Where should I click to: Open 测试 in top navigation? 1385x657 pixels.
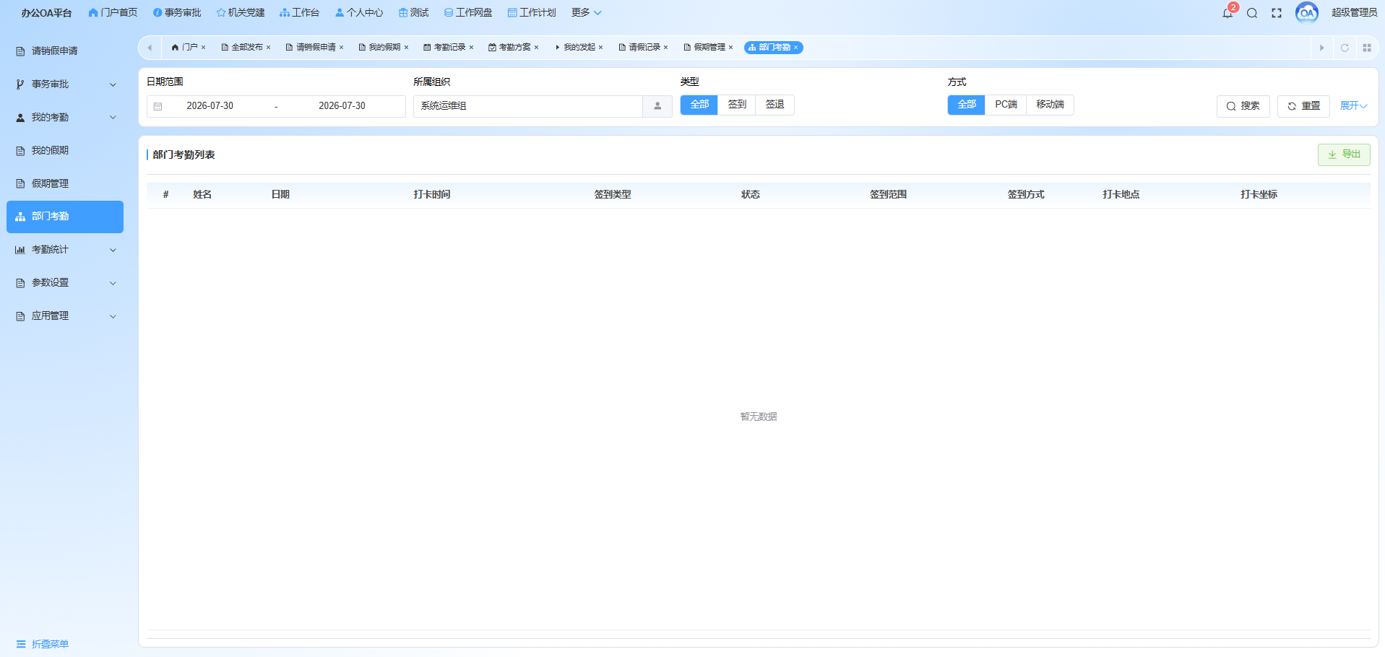413,13
